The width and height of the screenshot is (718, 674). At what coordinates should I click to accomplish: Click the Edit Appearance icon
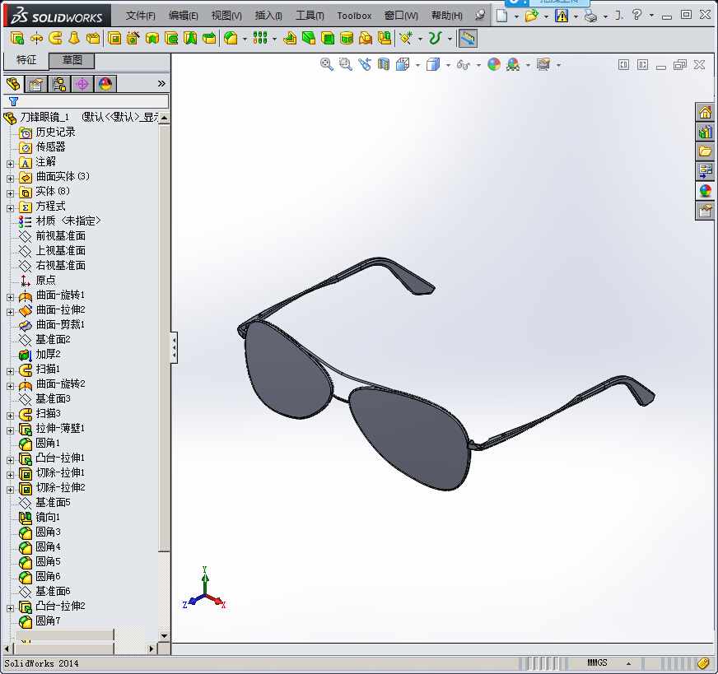coord(494,64)
